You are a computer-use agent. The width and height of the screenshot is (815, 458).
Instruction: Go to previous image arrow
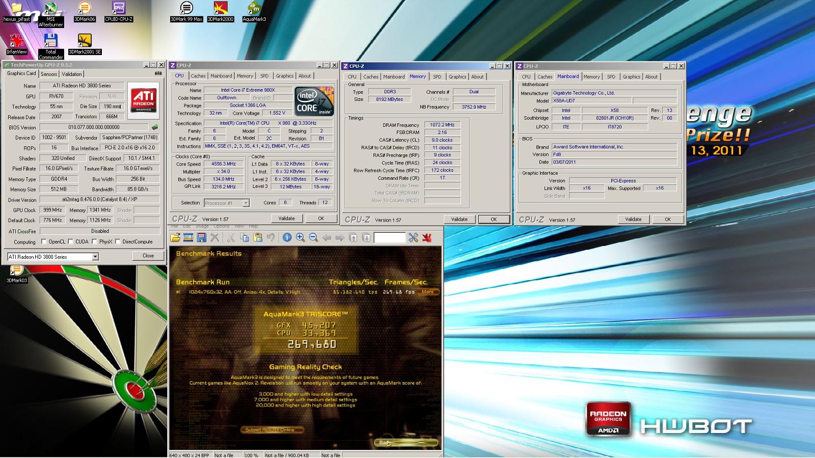pos(327,237)
